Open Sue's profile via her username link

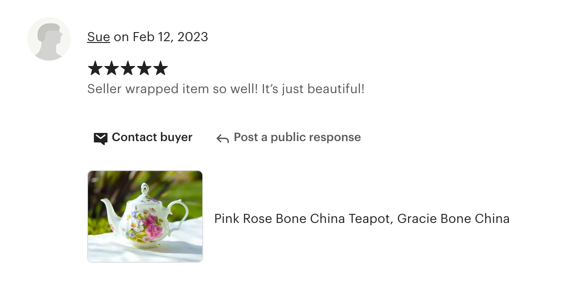click(x=98, y=37)
